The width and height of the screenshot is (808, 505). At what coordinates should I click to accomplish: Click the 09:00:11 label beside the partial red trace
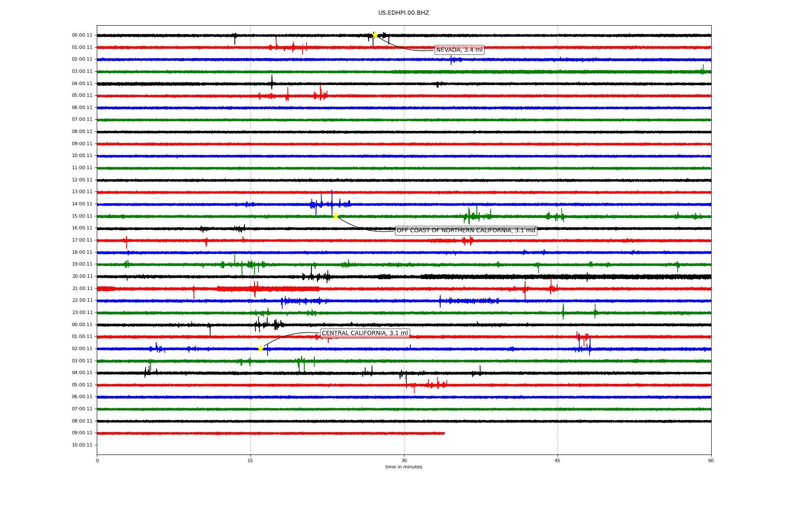pyautogui.click(x=82, y=433)
